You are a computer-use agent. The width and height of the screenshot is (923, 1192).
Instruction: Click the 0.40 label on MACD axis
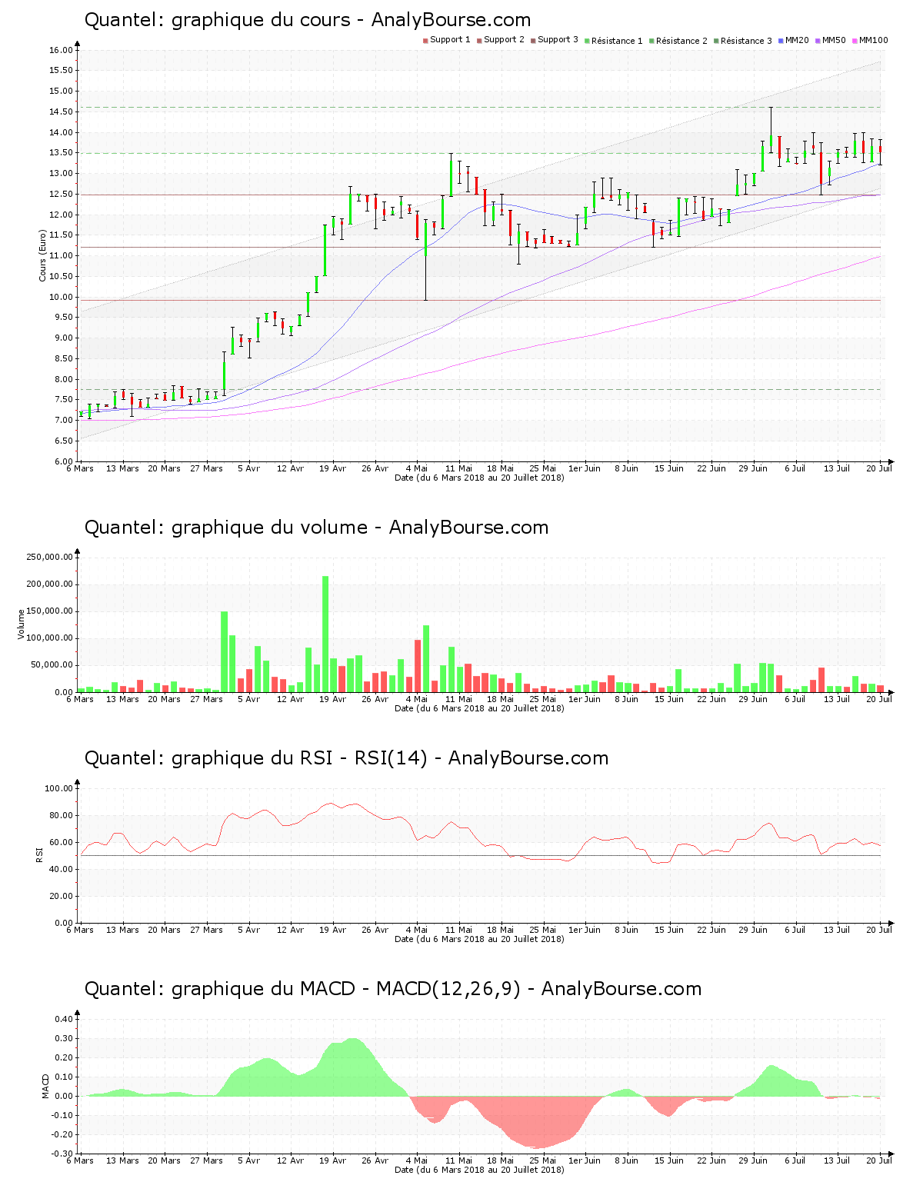pos(64,1019)
